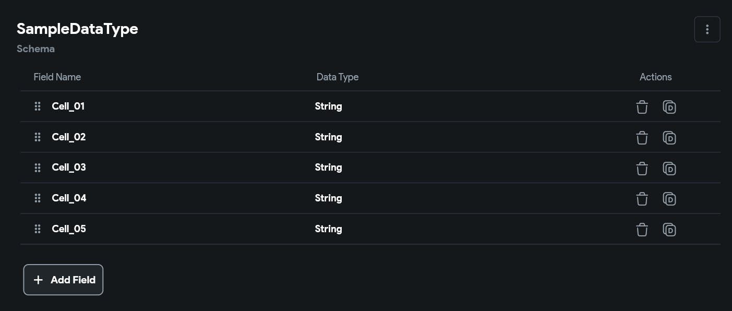The height and width of the screenshot is (311, 732).
Task: Delete the Cell_03 field
Action: click(642, 169)
